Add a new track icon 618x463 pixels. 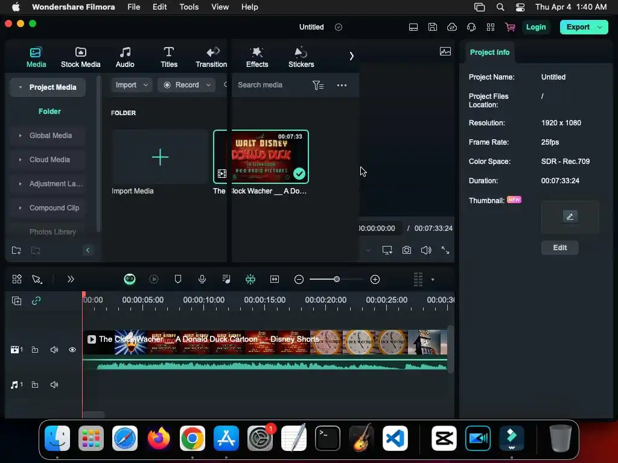[16, 301]
